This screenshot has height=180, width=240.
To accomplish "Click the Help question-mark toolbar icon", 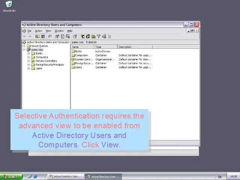I will (75, 36).
